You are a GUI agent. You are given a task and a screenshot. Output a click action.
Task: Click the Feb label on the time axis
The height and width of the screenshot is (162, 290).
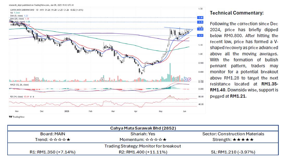point(90,111)
